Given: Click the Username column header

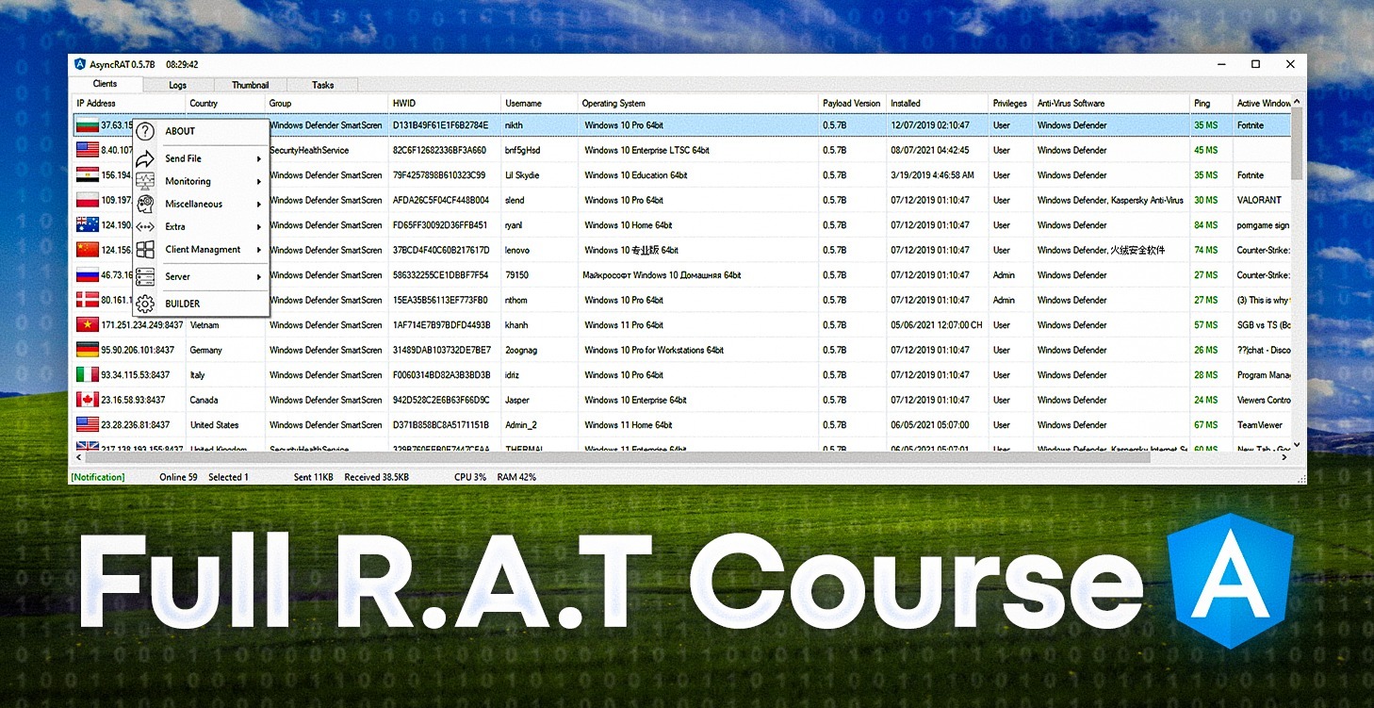Looking at the screenshot, I should click(539, 103).
